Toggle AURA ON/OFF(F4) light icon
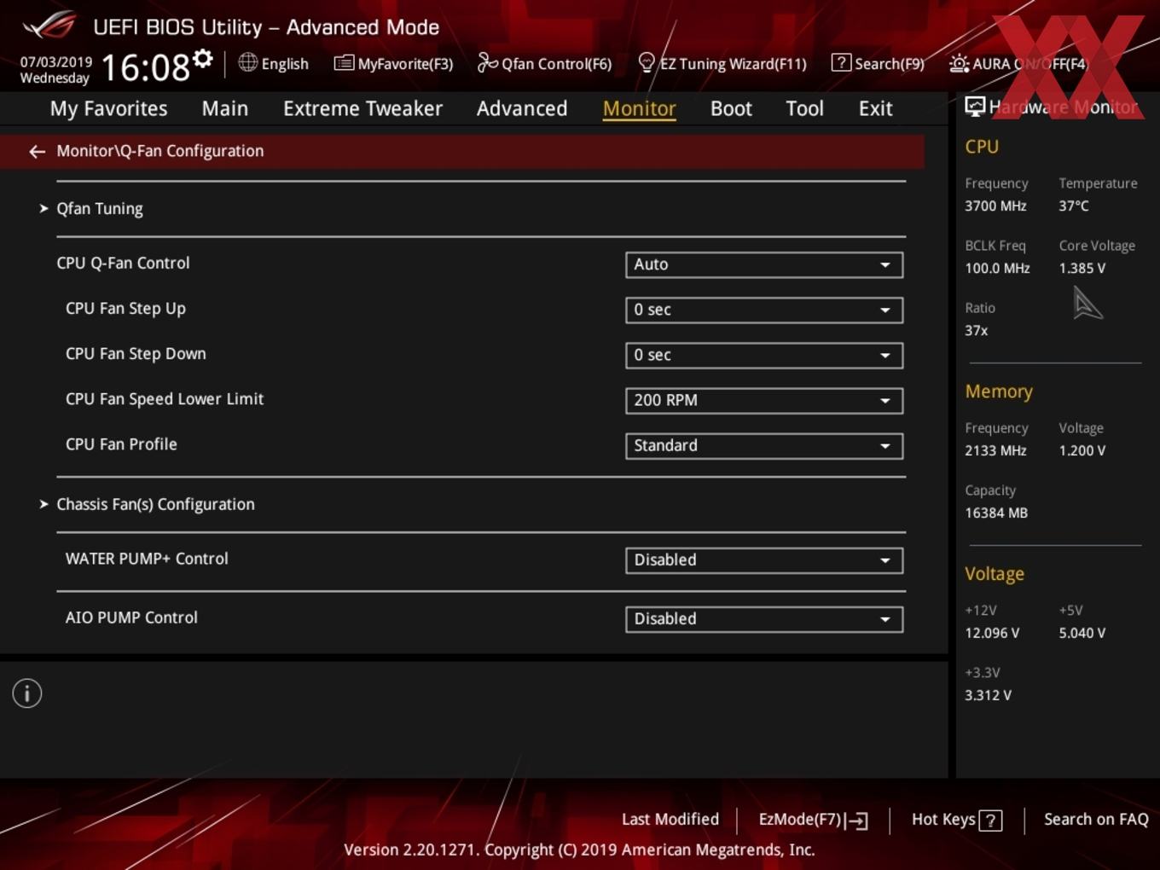The width and height of the screenshot is (1160, 870). 959,63
